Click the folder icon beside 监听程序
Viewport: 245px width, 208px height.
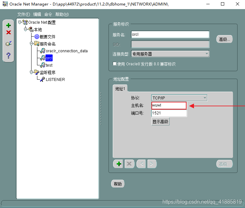pos(37,72)
